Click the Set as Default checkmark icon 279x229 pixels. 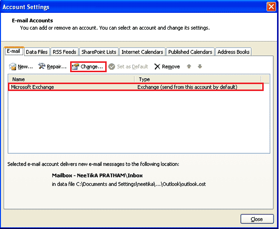pos(112,67)
